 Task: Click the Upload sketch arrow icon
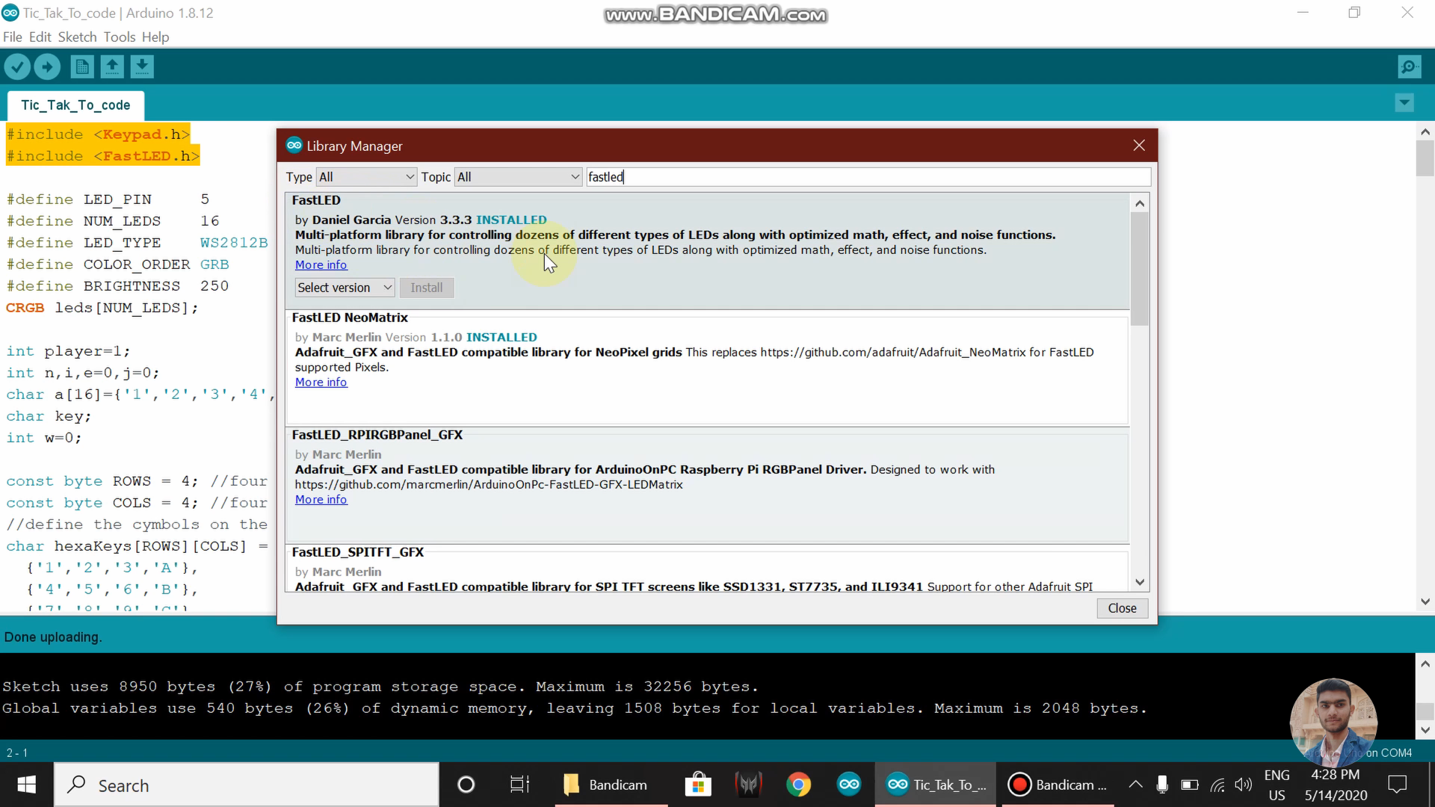47,67
